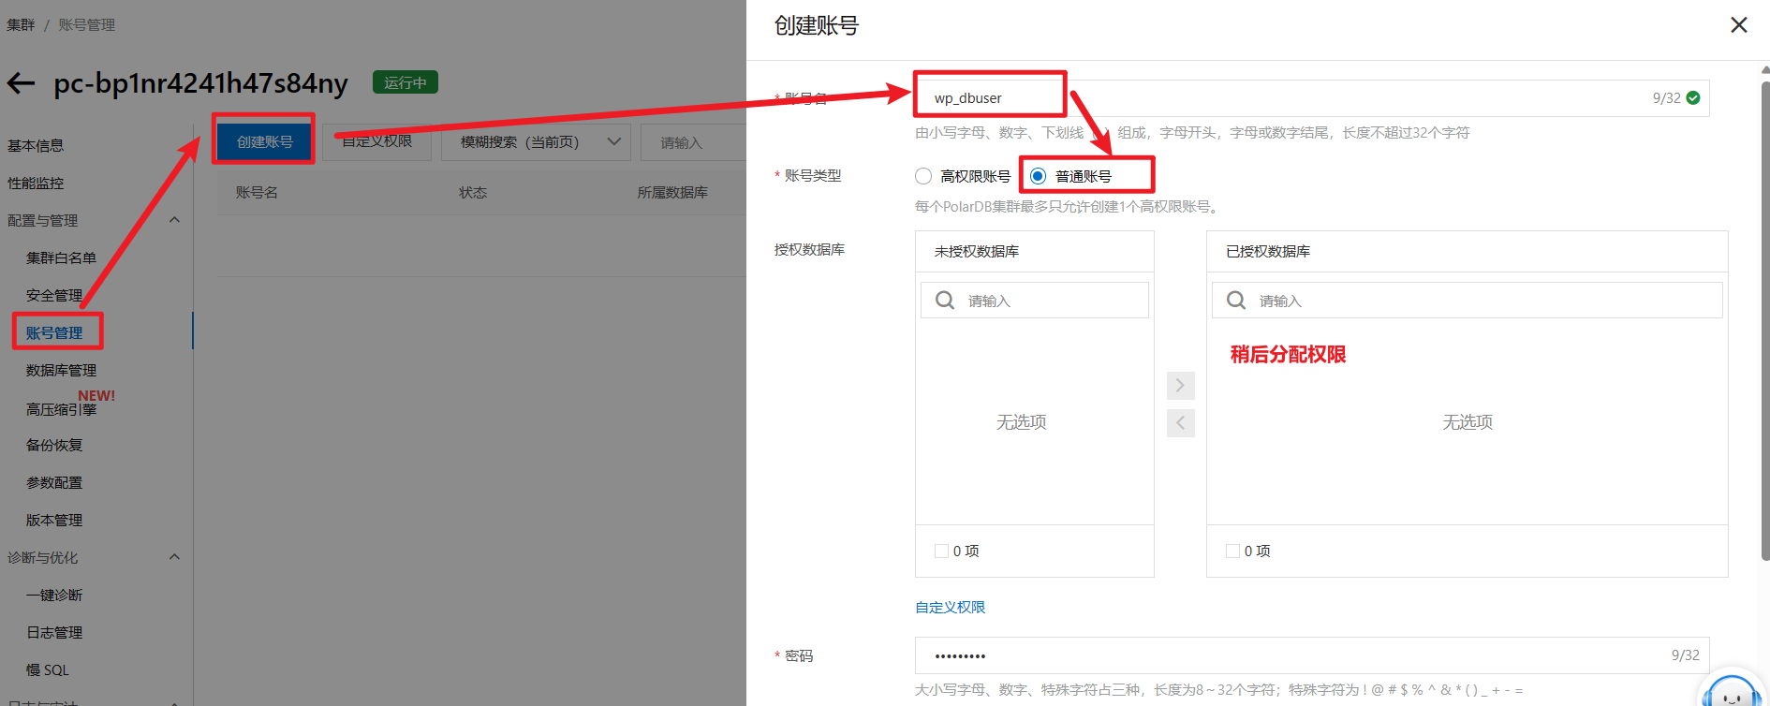1770x706 pixels.
Task: Click the 运行中 status badge
Action: coord(406,82)
